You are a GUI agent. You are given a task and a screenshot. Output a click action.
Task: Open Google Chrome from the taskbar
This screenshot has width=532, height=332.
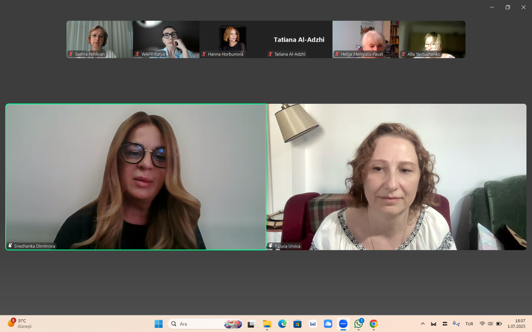tap(374, 324)
